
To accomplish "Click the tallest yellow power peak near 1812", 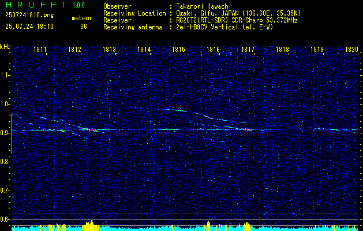I will pos(92,224).
